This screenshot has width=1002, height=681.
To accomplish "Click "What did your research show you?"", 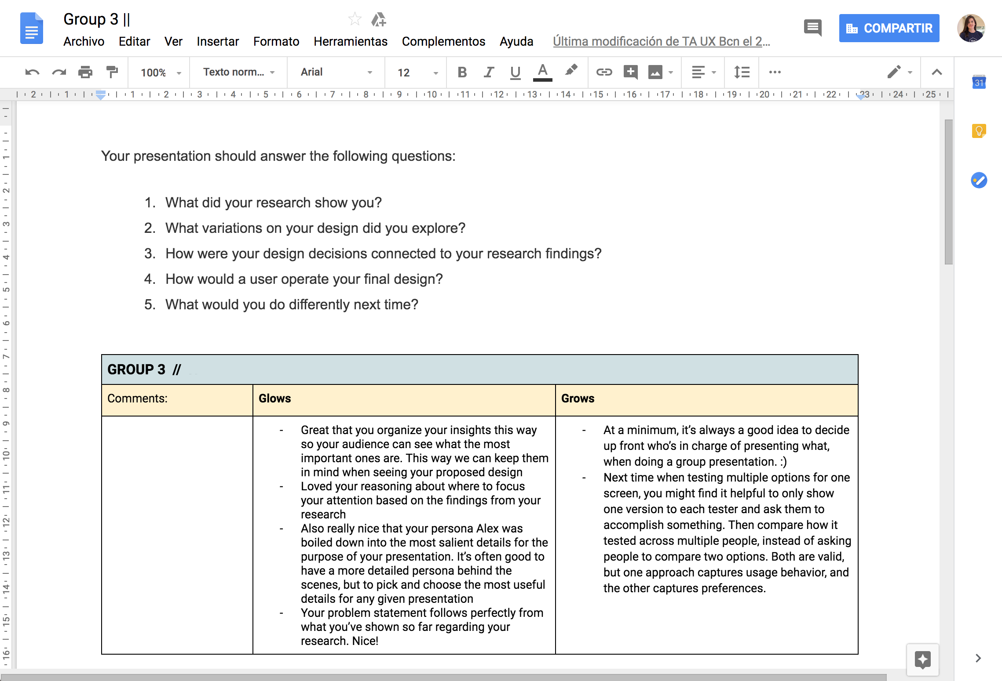I will 274,203.
